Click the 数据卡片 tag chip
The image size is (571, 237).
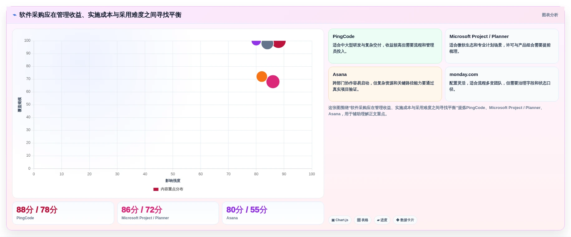point(405,220)
